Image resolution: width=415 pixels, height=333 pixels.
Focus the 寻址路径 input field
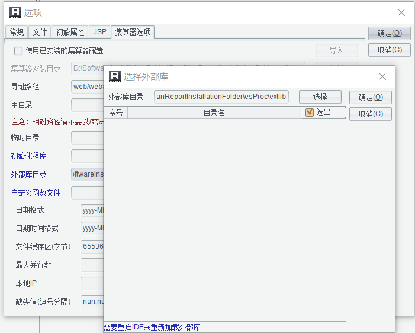point(88,87)
